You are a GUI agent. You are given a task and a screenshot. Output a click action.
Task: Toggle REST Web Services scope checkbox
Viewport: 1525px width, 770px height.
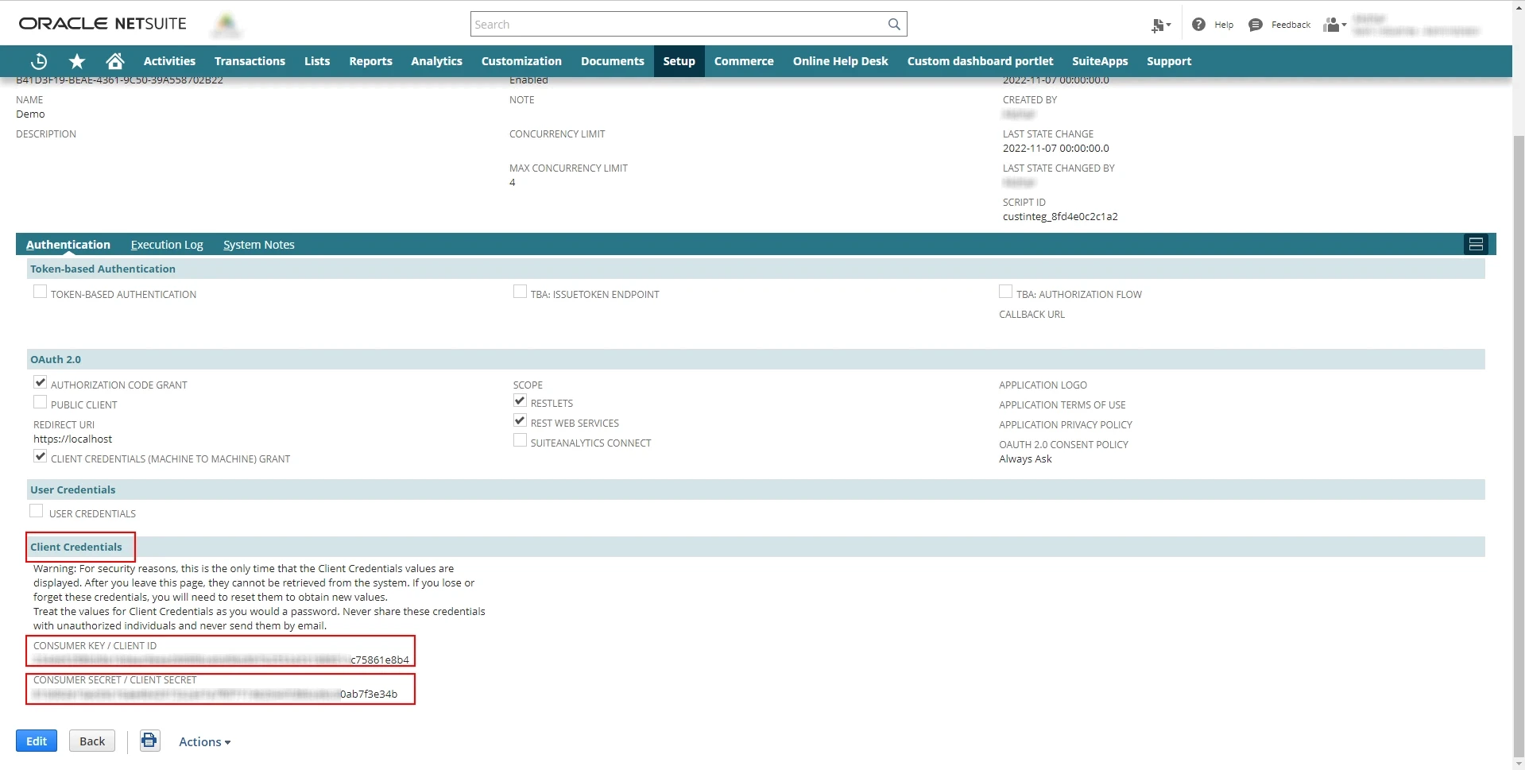520,420
